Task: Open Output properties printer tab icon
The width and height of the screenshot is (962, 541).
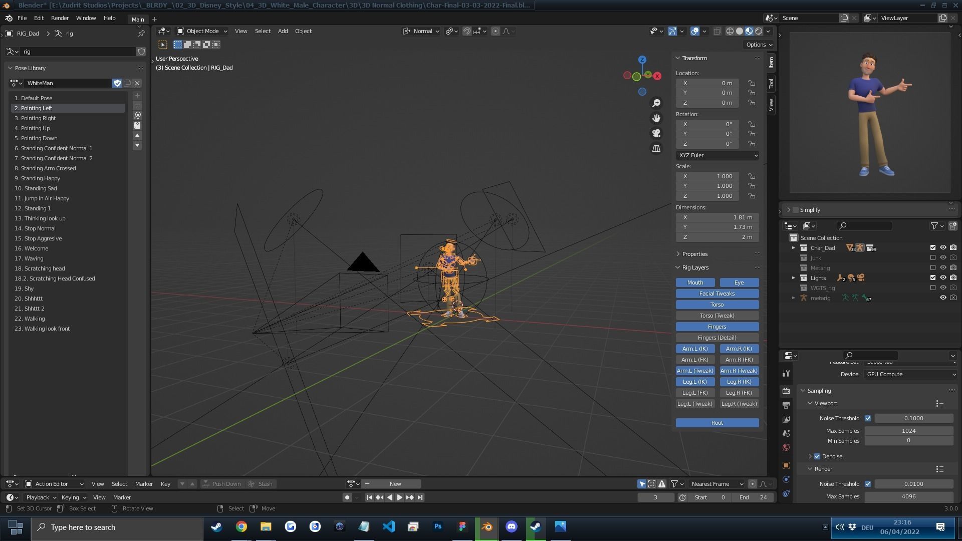Action: tap(786, 405)
